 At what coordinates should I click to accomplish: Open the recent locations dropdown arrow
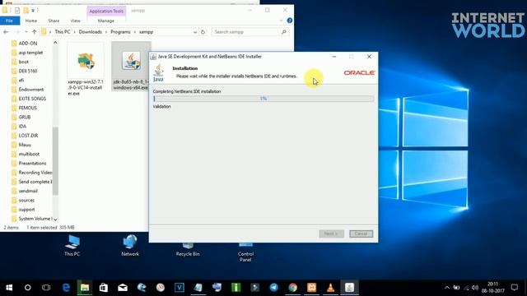coord(26,32)
